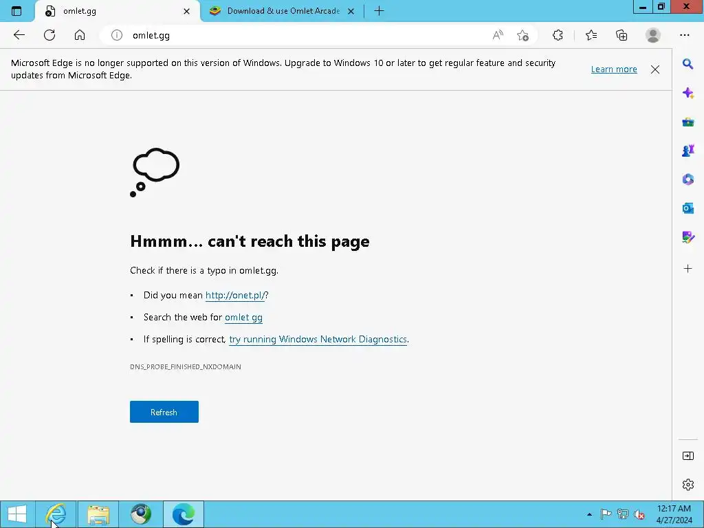Click the blue Refresh button
The image size is (704, 528).
click(x=164, y=412)
